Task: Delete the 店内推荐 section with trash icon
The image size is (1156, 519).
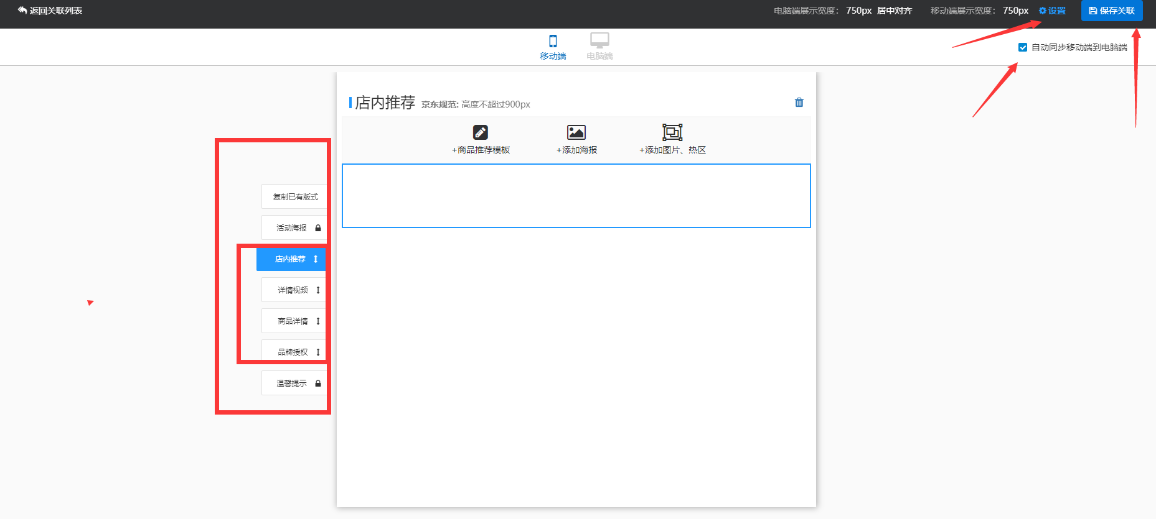Action: 799,103
